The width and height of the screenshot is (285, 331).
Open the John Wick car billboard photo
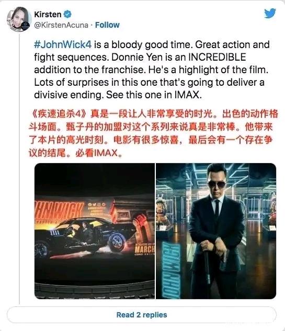(95, 231)
